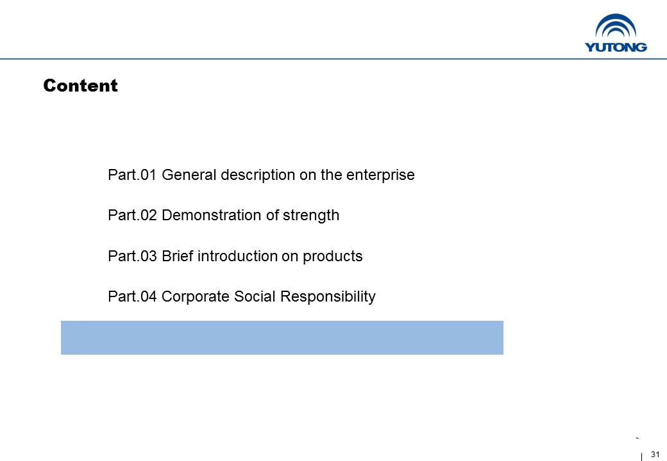Open Part.03 Brief introduction on products
The height and width of the screenshot is (461, 667).
click(x=235, y=256)
